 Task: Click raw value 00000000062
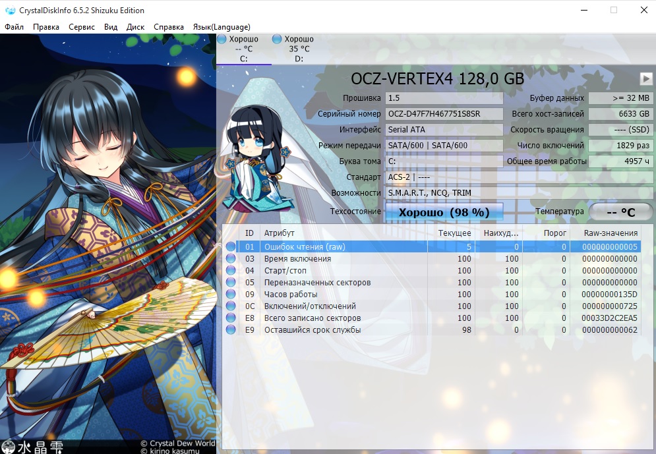[610, 330]
